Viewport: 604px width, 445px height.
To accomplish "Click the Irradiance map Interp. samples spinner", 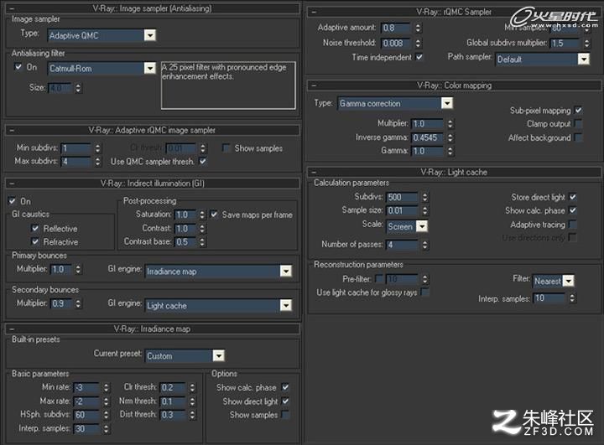I will (106, 429).
